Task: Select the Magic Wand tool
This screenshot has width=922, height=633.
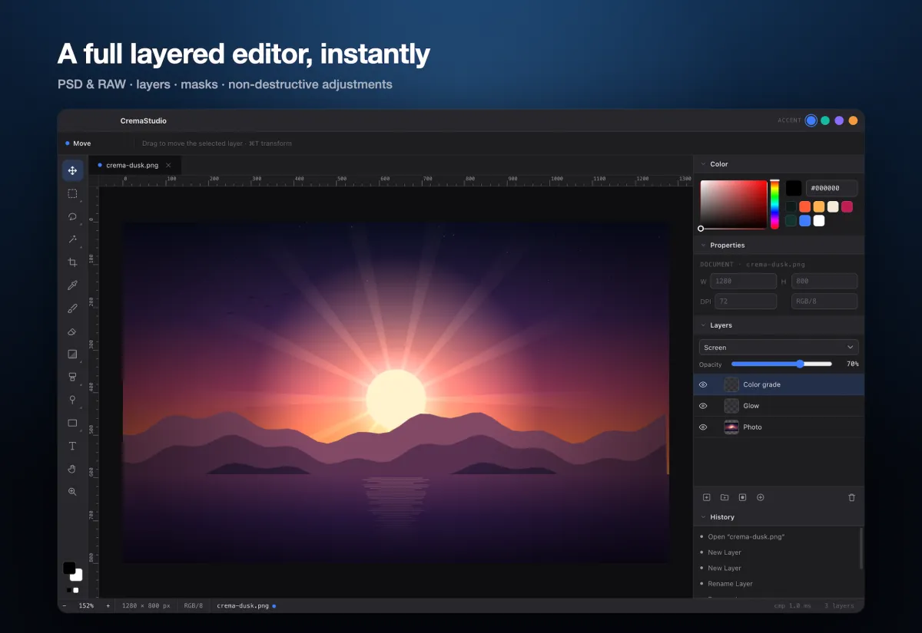Action: pos(72,239)
